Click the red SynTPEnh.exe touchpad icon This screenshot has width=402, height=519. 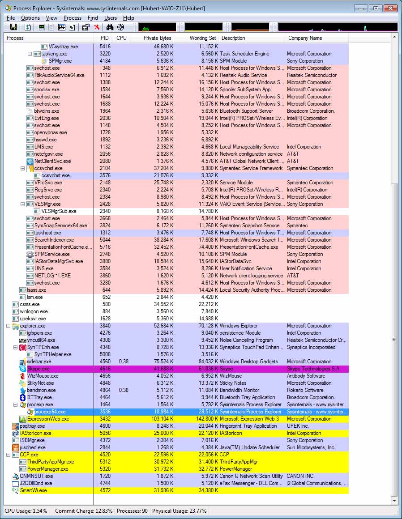(23, 347)
